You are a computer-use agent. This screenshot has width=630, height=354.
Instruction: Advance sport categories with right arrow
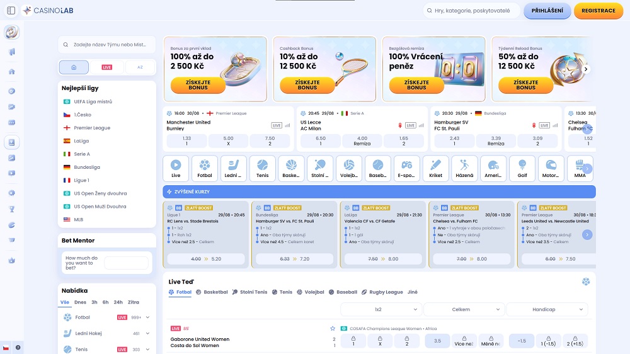tap(587, 169)
